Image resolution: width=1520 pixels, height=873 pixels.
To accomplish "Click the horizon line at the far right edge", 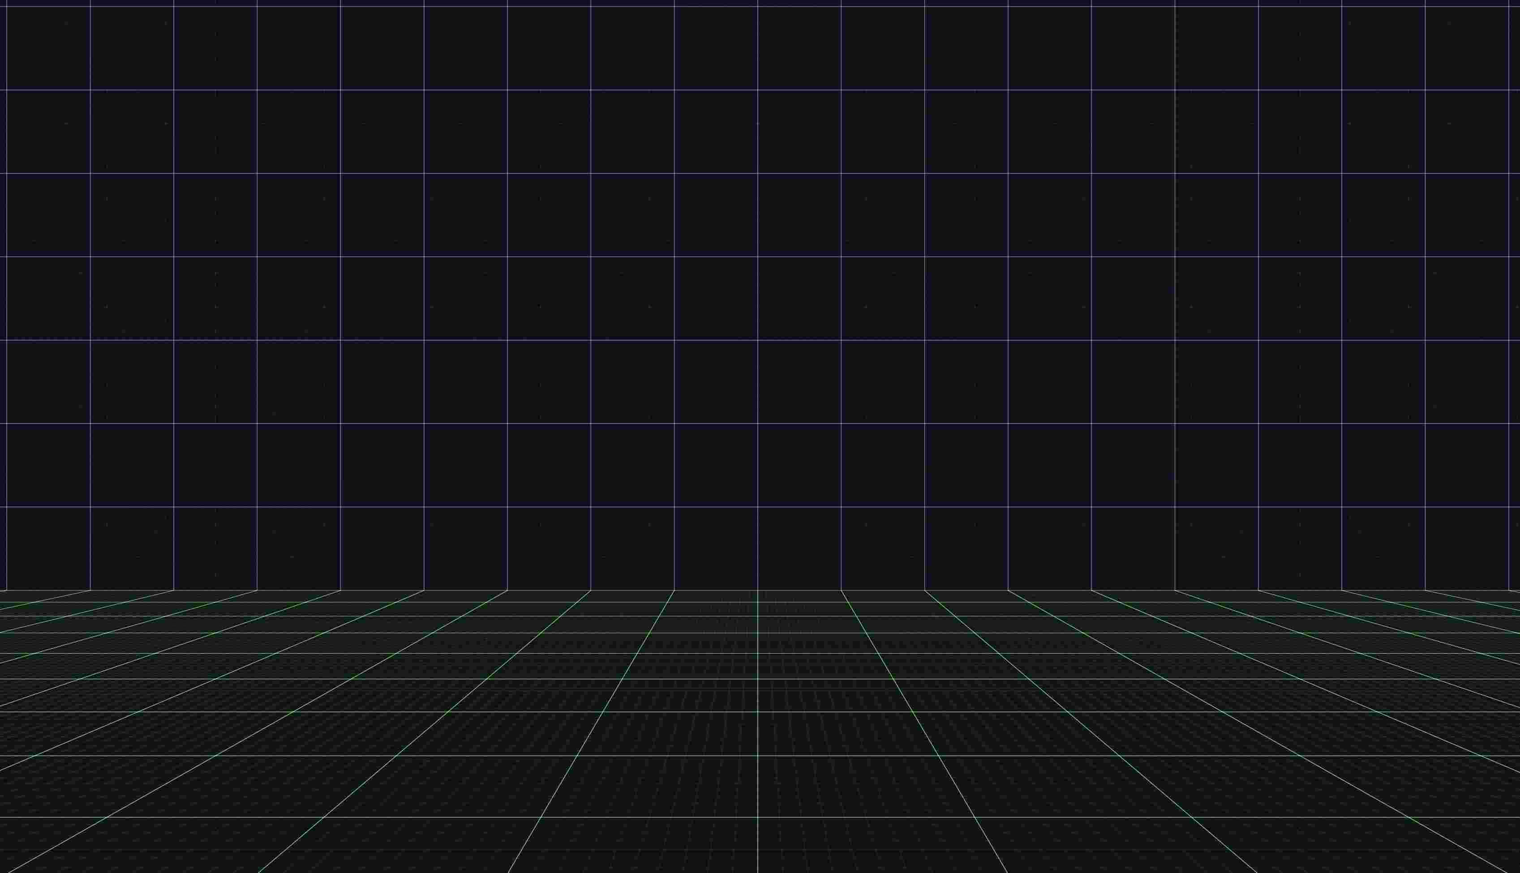I will [x=1518, y=590].
